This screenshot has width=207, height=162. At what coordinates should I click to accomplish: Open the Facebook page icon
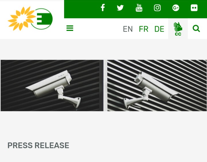click(x=103, y=8)
